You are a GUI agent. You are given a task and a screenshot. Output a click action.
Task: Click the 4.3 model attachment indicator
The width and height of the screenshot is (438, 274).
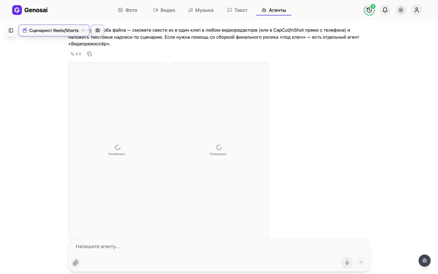tap(76, 54)
